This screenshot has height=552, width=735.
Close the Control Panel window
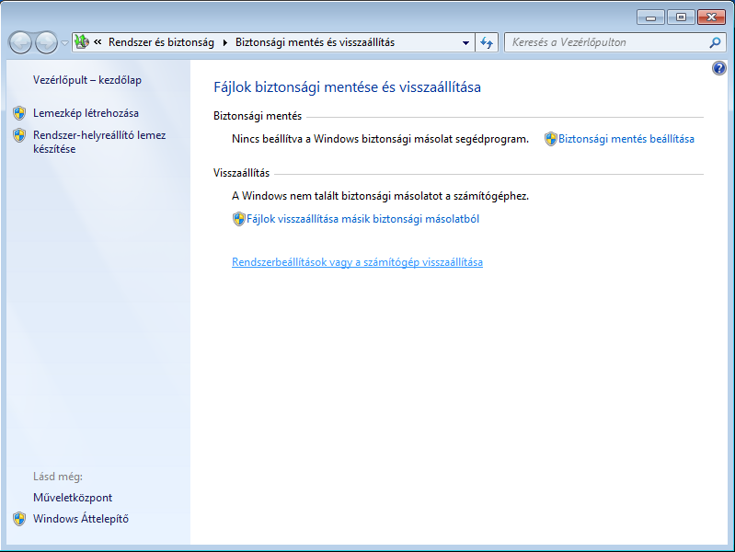click(x=711, y=17)
